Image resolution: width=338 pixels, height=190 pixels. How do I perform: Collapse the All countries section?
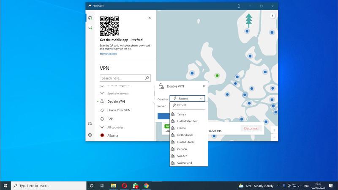tap(102, 127)
